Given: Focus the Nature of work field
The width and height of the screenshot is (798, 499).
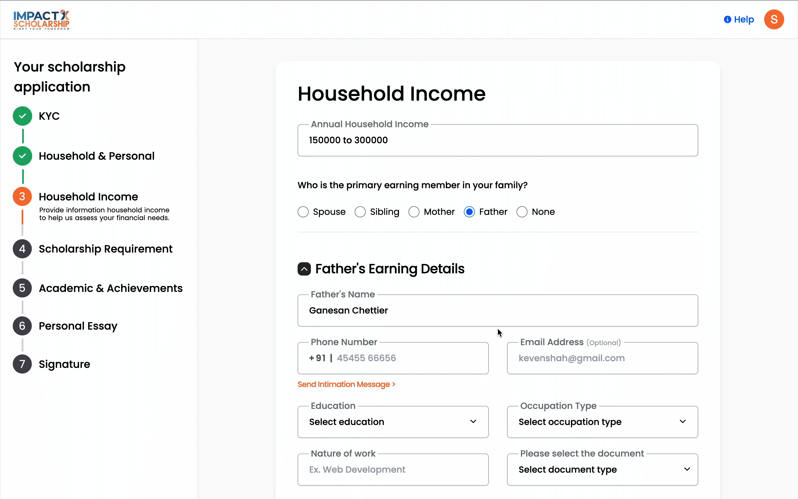Looking at the screenshot, I should pyautogui.click(x=393, y=470).
